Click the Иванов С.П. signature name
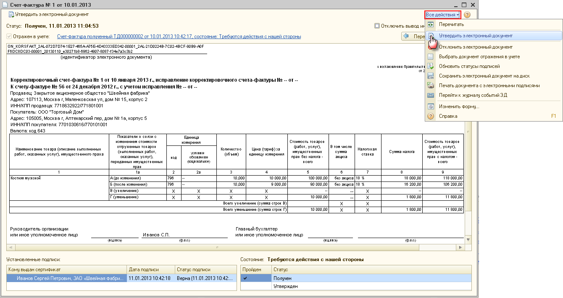563x298 pixels. tap(156, 235)
